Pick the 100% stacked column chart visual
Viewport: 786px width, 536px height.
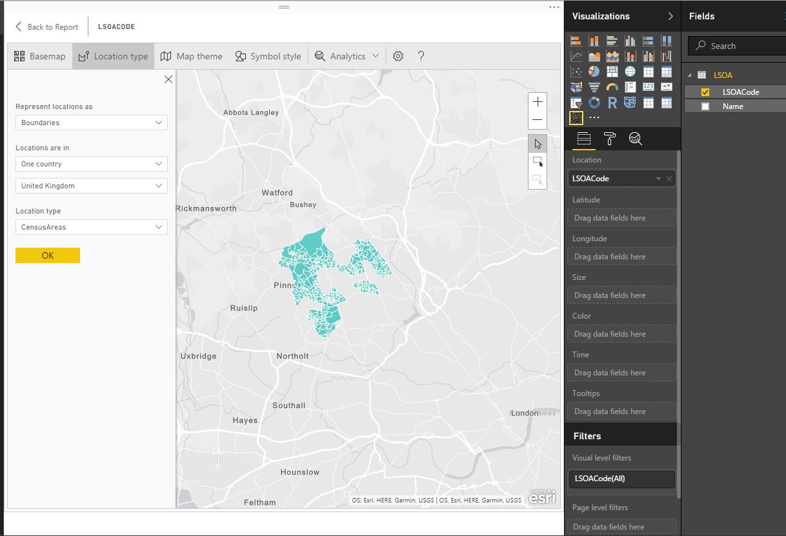pos(667,41)
